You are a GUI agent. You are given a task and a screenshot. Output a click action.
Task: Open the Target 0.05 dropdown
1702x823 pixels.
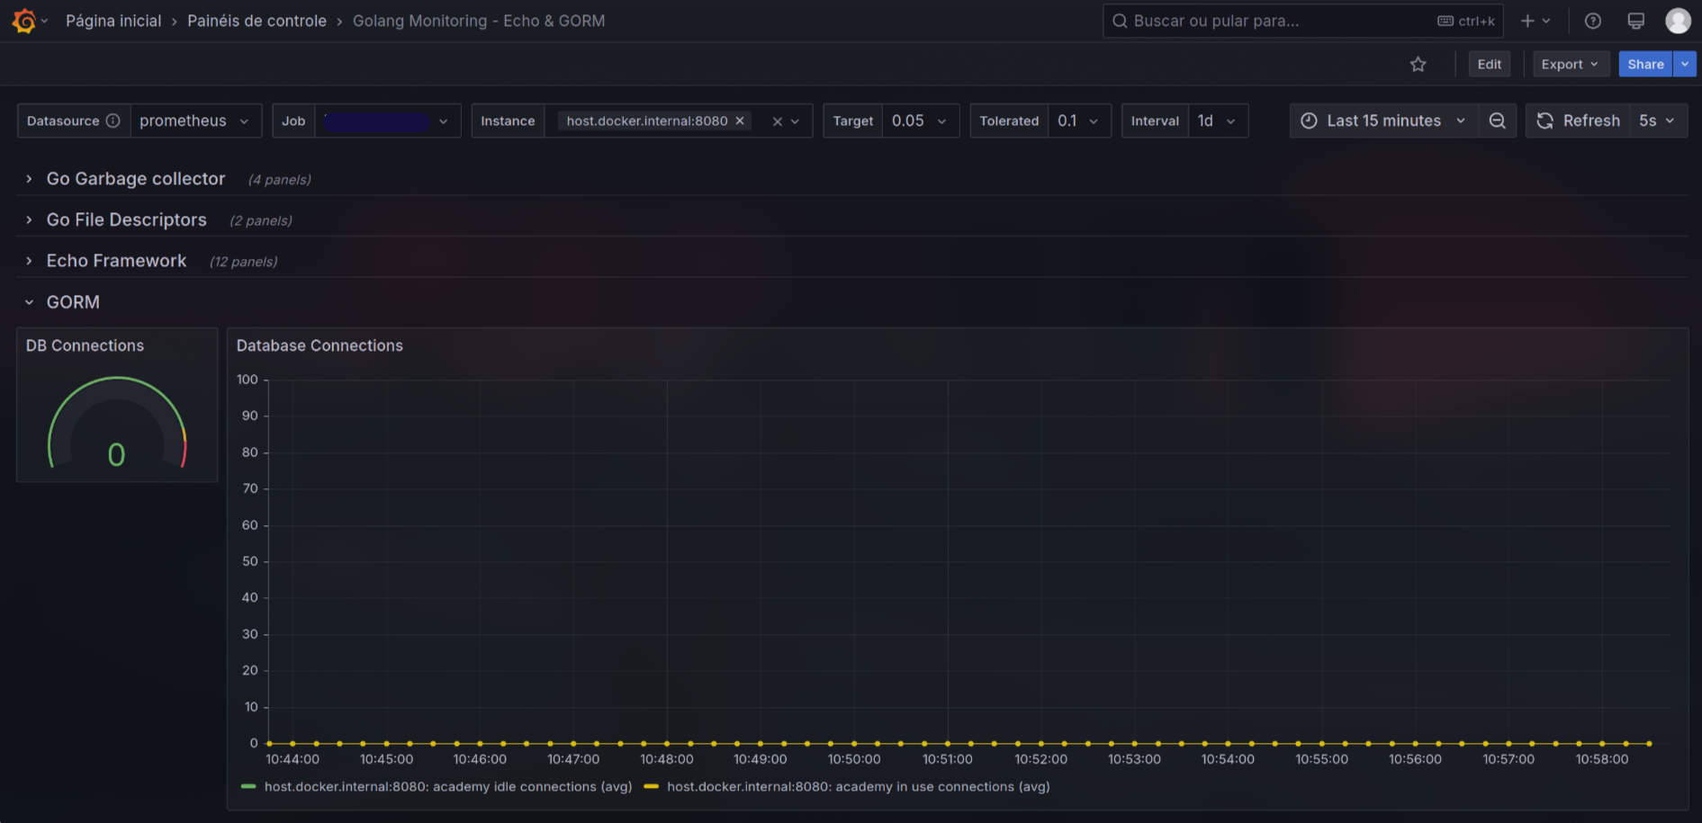coord(920,121)
